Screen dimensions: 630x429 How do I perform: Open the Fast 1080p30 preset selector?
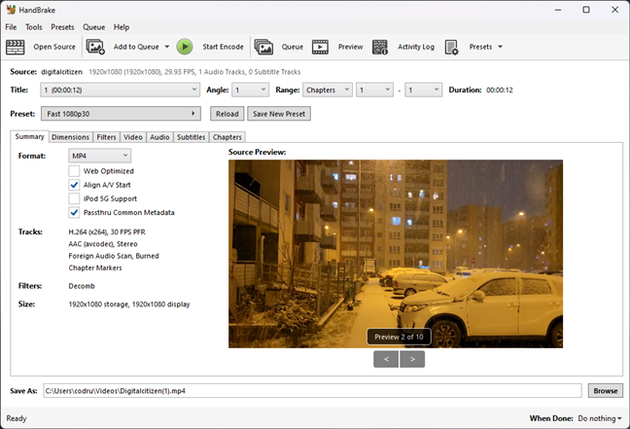pyautogui.click(x=121, y=114)
